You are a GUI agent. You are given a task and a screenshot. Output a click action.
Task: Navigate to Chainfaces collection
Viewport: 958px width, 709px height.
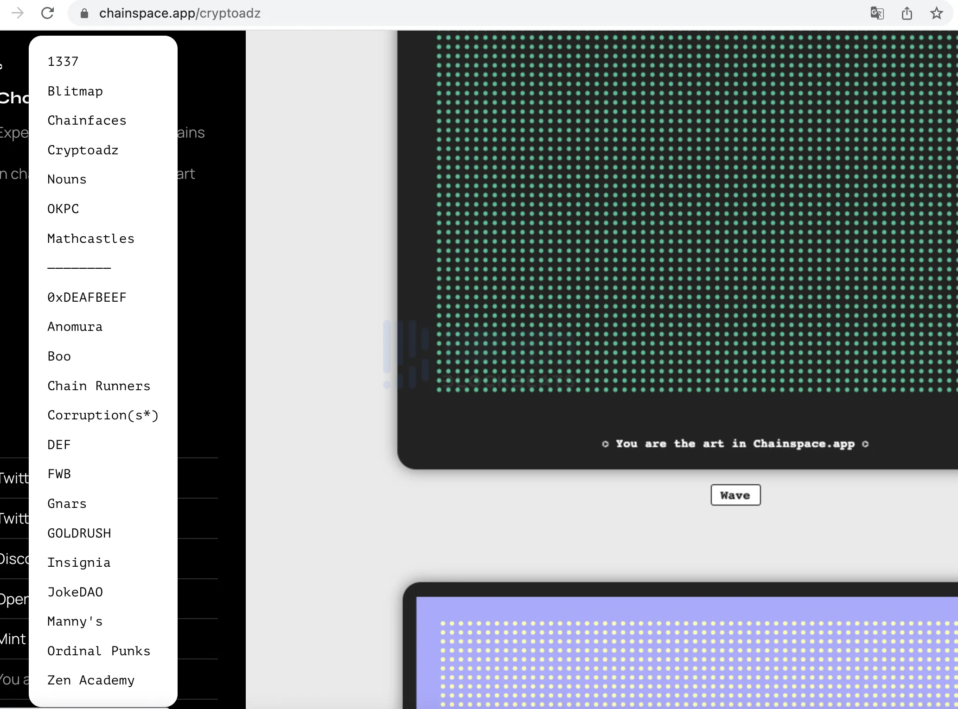point(86,120)
